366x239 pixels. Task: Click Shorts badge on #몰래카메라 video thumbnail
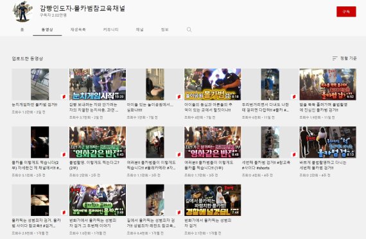pyautogui.click(x=179, y=154)
